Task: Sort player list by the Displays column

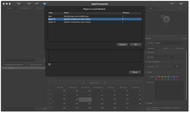Action: [x=132, y=13]
